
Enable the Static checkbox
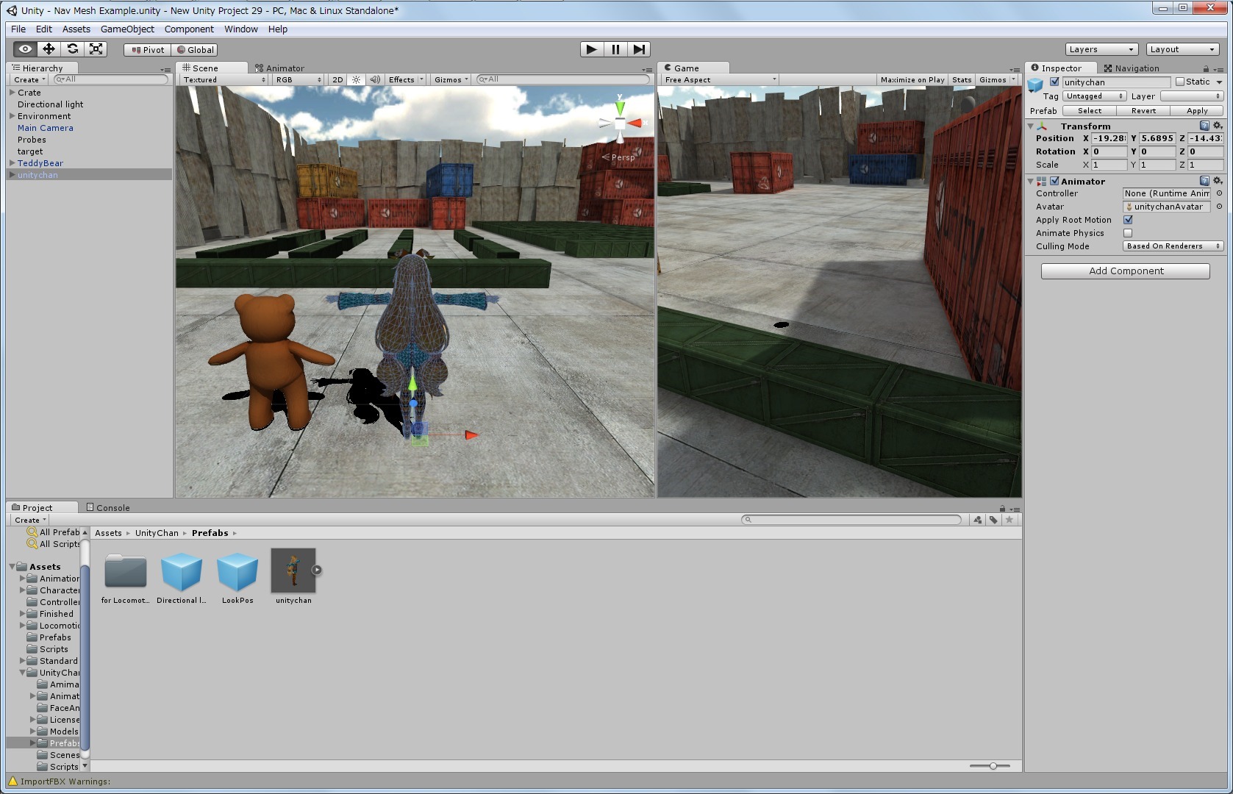point(1180,82)
